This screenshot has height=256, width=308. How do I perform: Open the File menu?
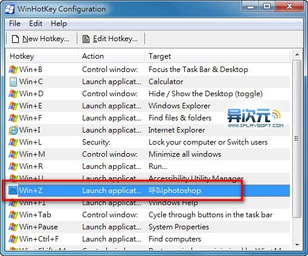[x=14, y=24]
